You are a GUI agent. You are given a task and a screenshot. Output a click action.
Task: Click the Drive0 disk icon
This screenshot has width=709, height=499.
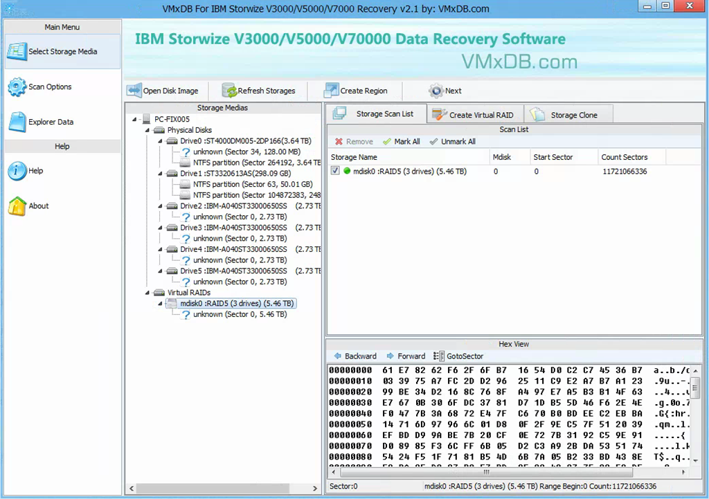point(172,141)
